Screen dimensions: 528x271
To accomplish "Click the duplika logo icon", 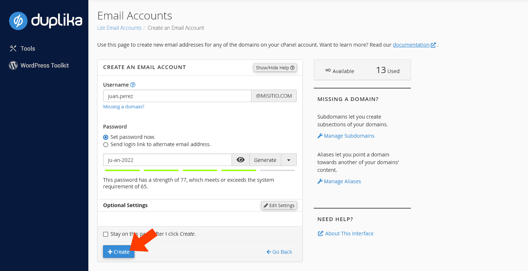I will pyautogui.click(x=18, y=21).
